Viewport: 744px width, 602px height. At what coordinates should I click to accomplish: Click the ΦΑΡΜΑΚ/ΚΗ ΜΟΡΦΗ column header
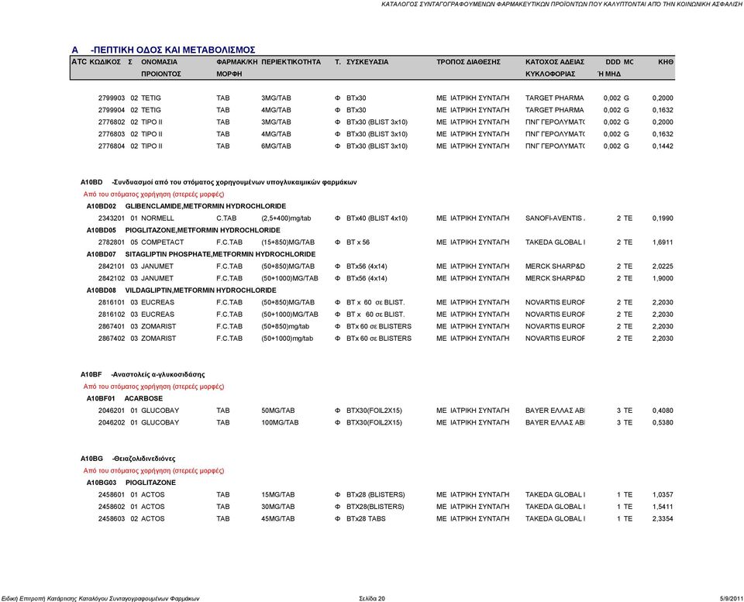click(x=237, y=68)
